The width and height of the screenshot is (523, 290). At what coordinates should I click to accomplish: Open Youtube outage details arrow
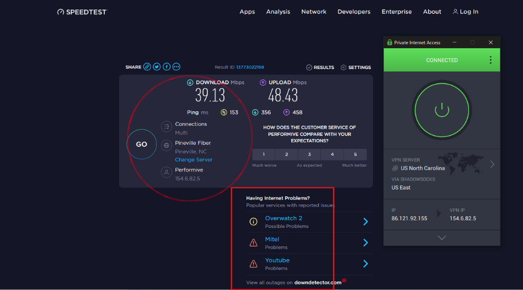coord(366,264)
